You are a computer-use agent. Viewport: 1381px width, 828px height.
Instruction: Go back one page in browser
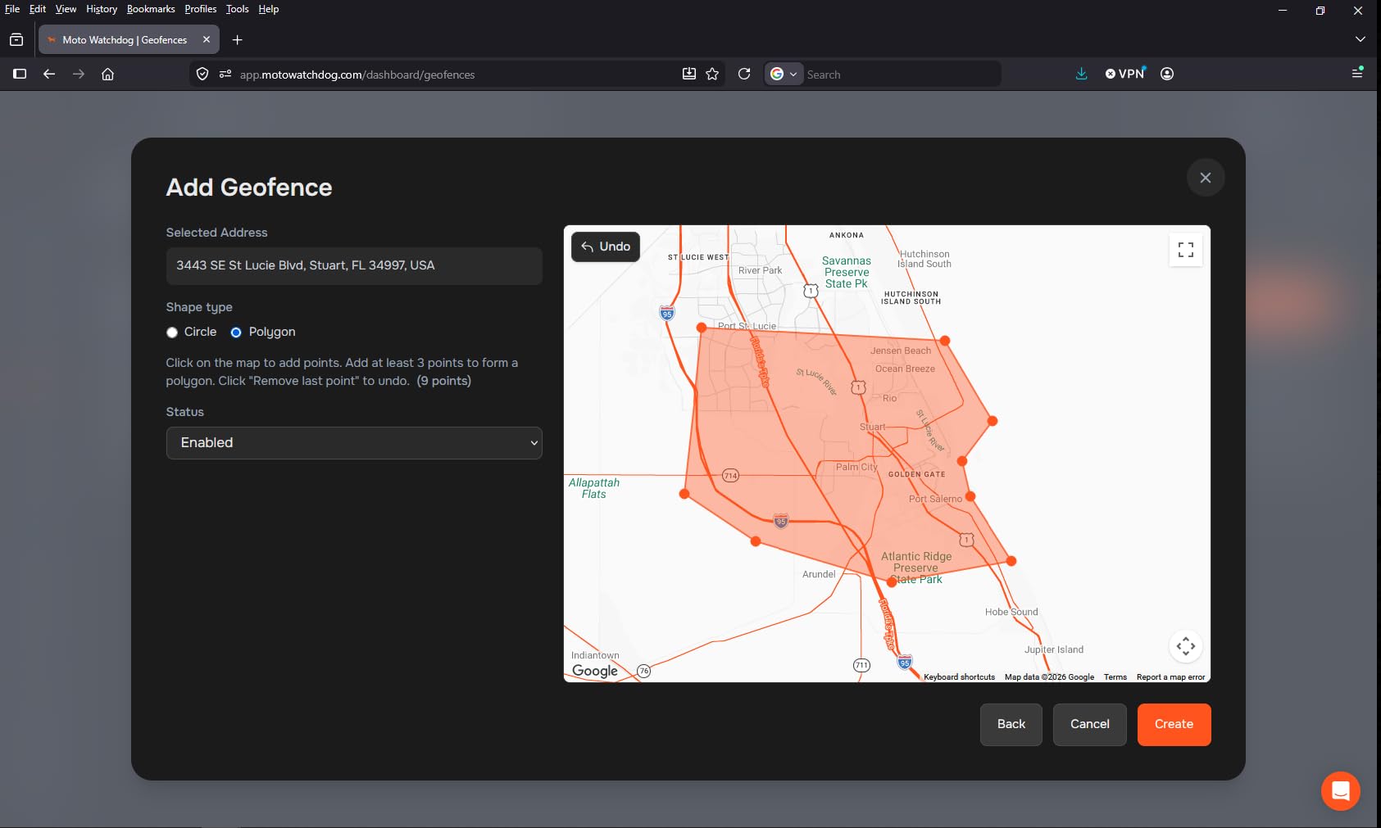coord(49,74)
